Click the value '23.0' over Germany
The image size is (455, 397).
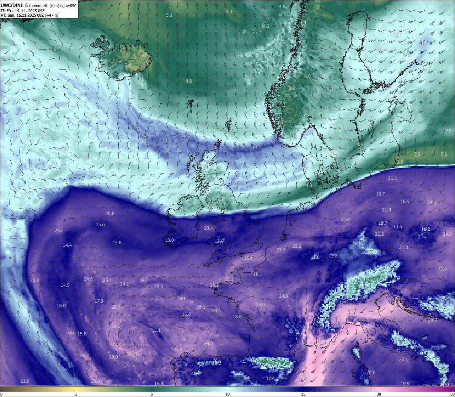[x=345, y=219]
